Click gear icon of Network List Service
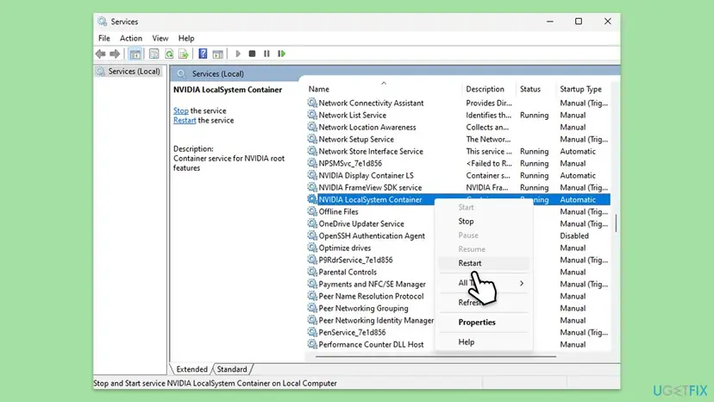 coord(312,115)
